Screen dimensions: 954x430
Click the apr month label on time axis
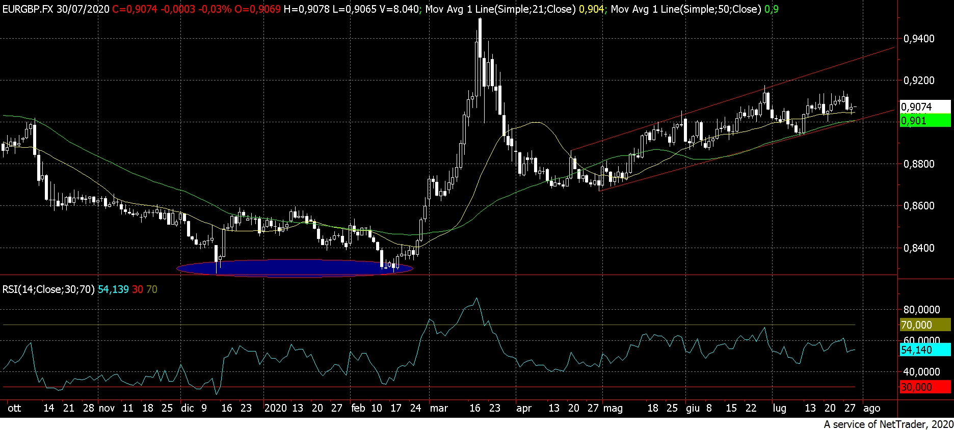point(524,408)
